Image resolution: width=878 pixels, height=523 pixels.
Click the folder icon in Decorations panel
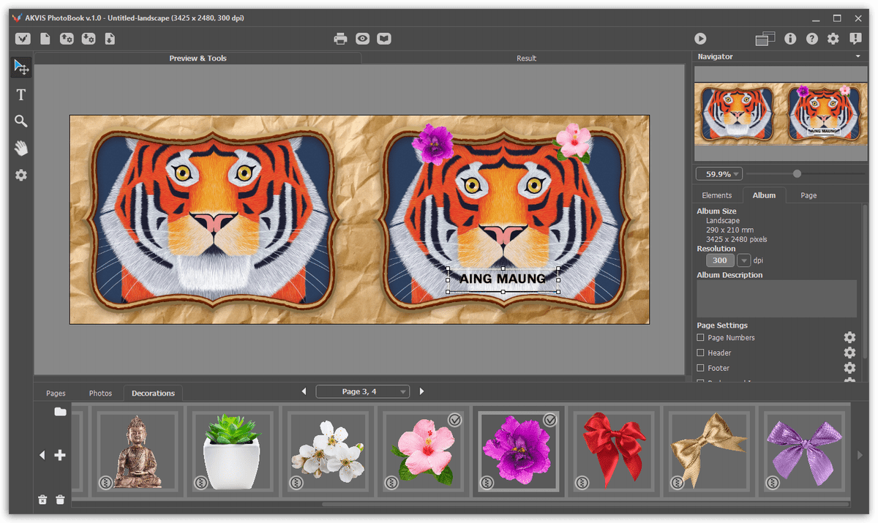60,412
